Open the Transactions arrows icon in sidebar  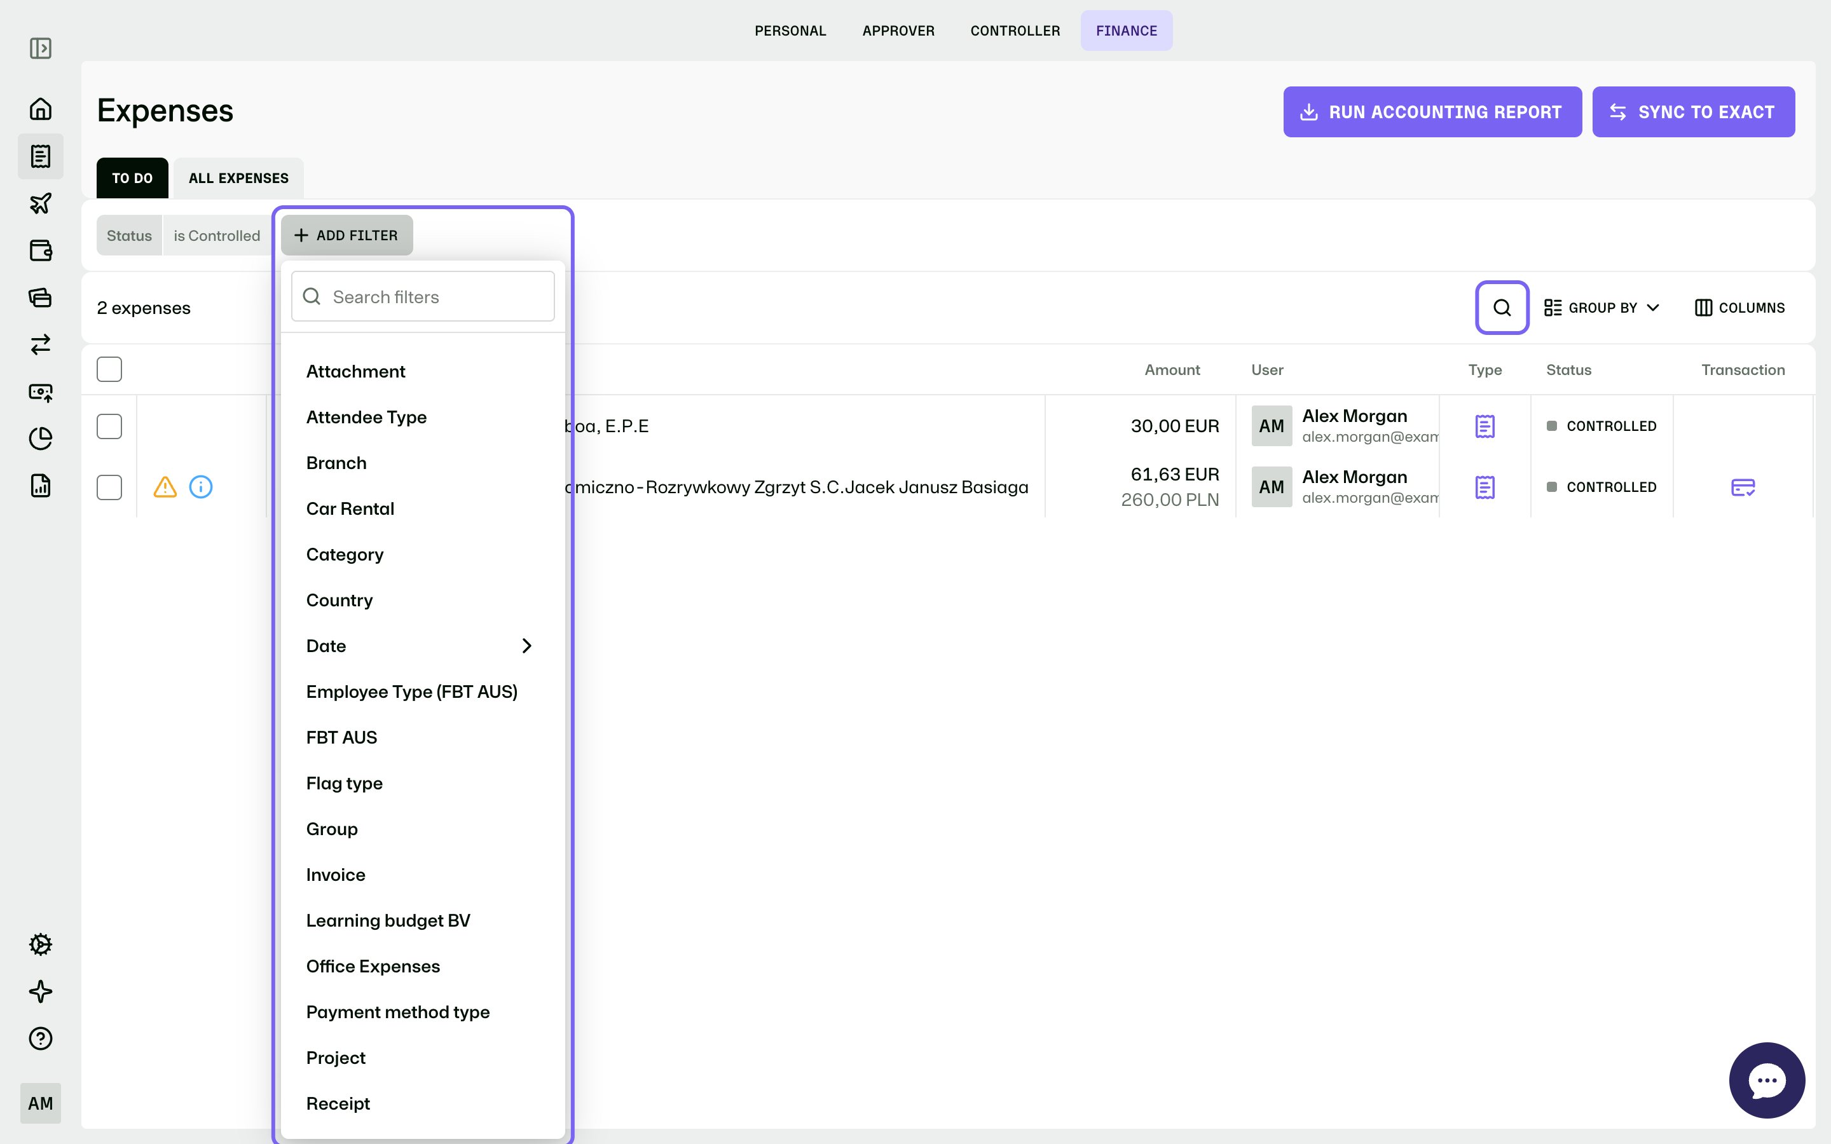(41, 344)
